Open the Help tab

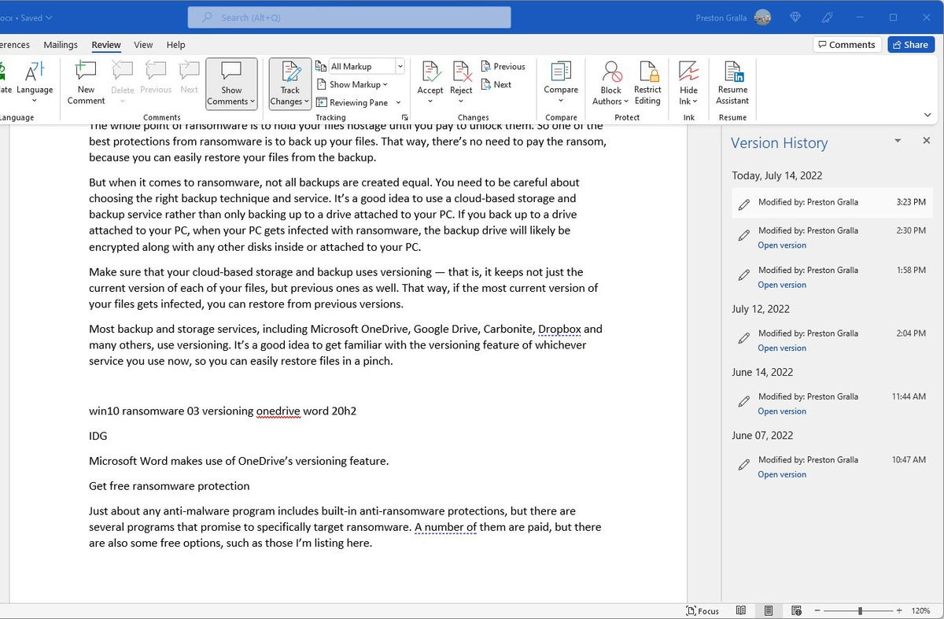pyautogui.click(x=176, y=45)
